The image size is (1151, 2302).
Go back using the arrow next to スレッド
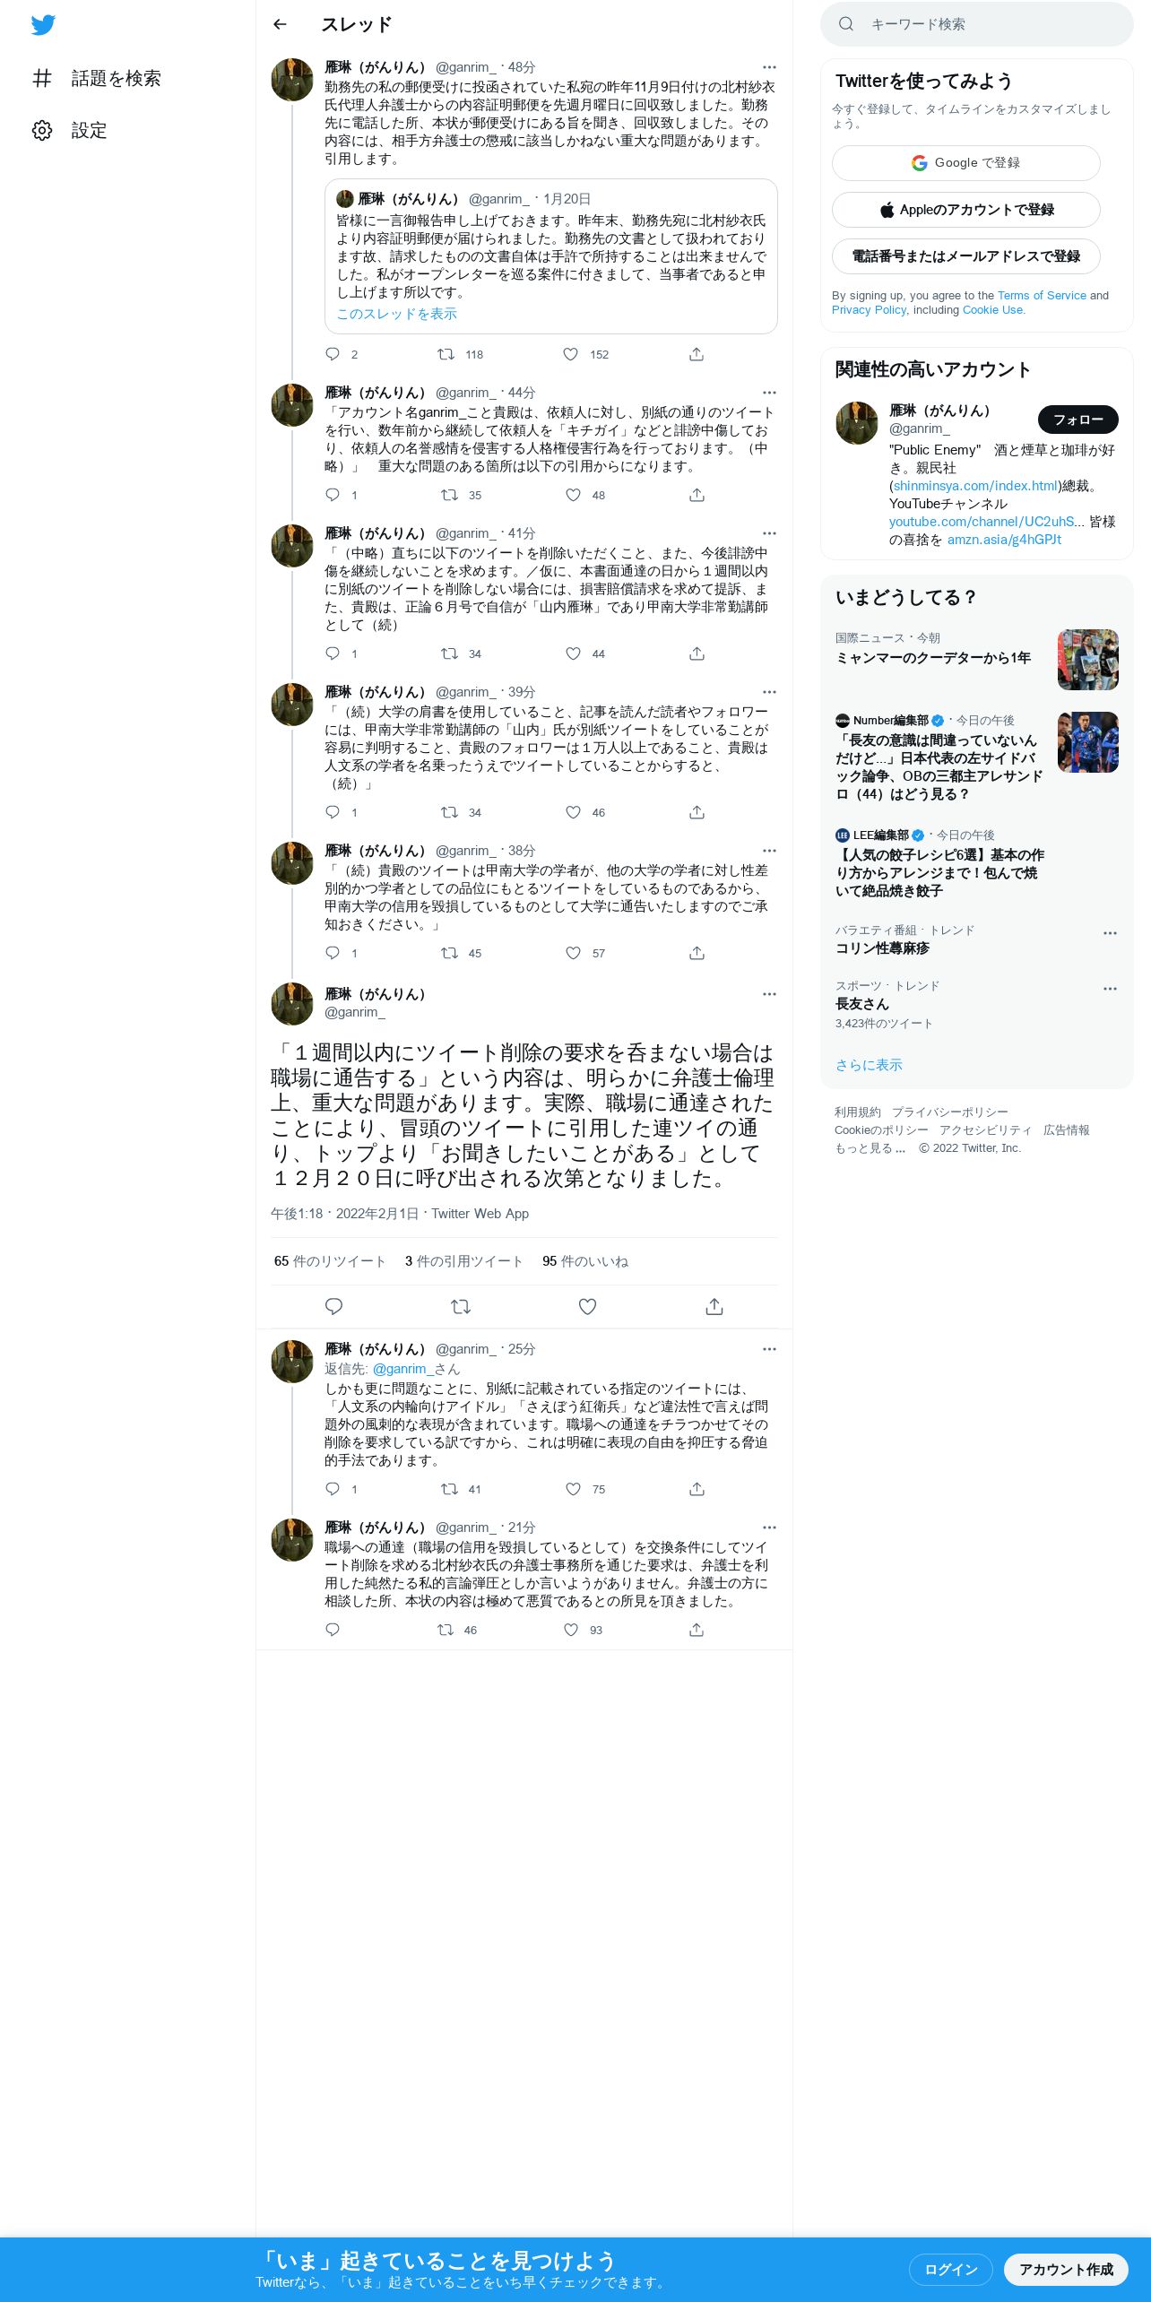280,24
